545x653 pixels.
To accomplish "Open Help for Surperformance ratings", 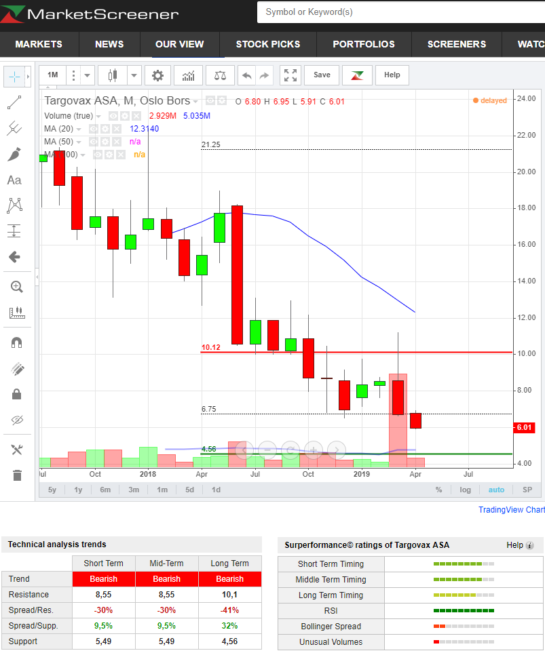I will 520,545.
